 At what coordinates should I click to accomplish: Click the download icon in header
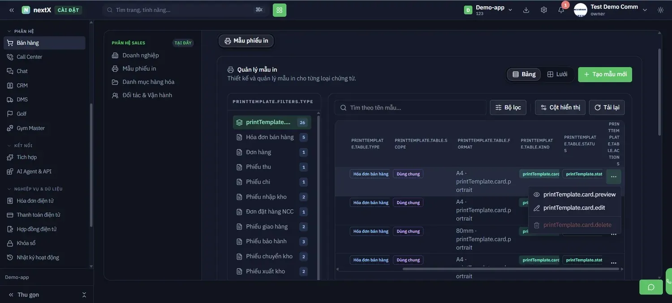526,10
